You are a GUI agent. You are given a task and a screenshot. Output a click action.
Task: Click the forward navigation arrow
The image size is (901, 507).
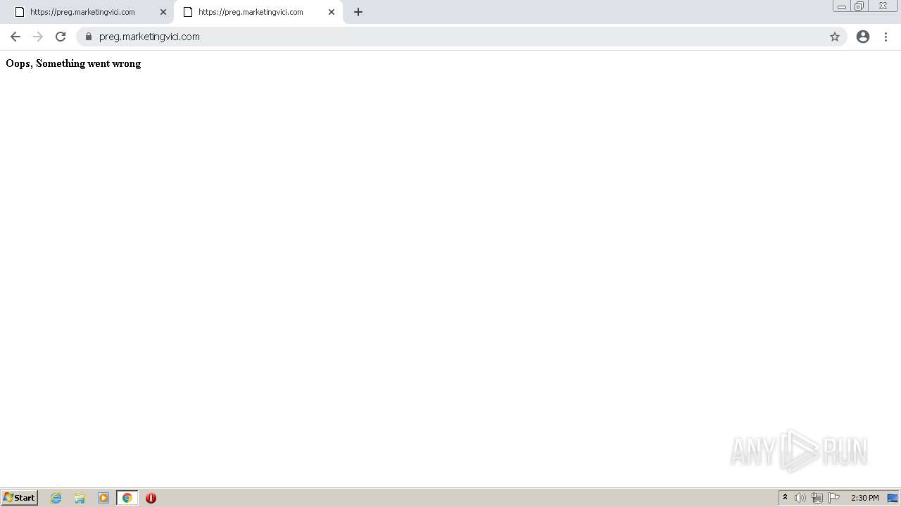click(x=38, y=37)
